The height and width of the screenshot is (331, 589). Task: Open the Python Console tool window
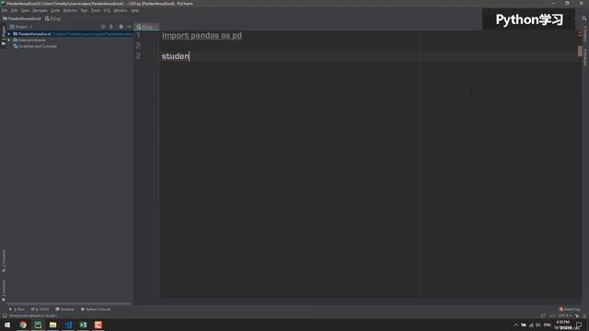click(x=96, y=309)
